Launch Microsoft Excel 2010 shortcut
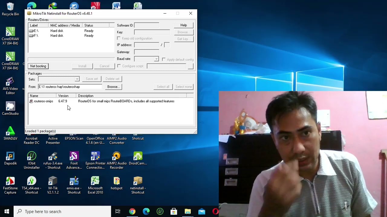This screenshot has height=217, width=387. (x=95, y=185)
